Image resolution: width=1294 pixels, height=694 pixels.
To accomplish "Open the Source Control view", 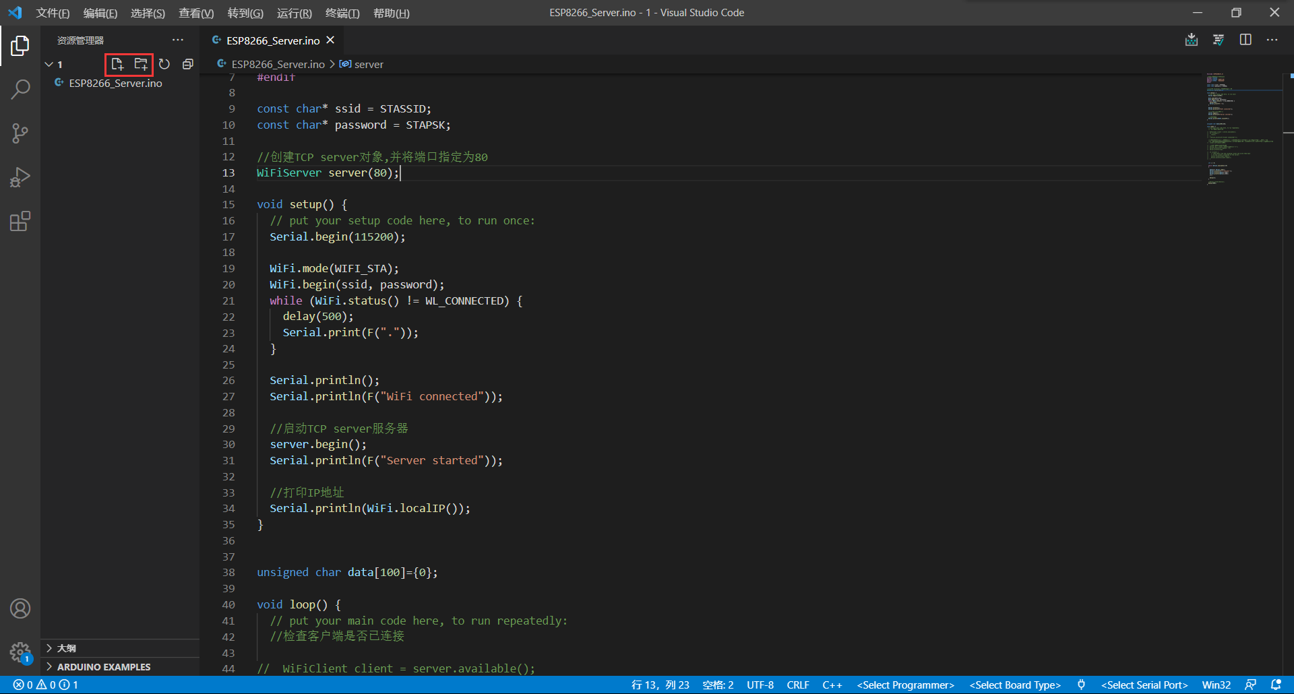I will tap(20, 133).
